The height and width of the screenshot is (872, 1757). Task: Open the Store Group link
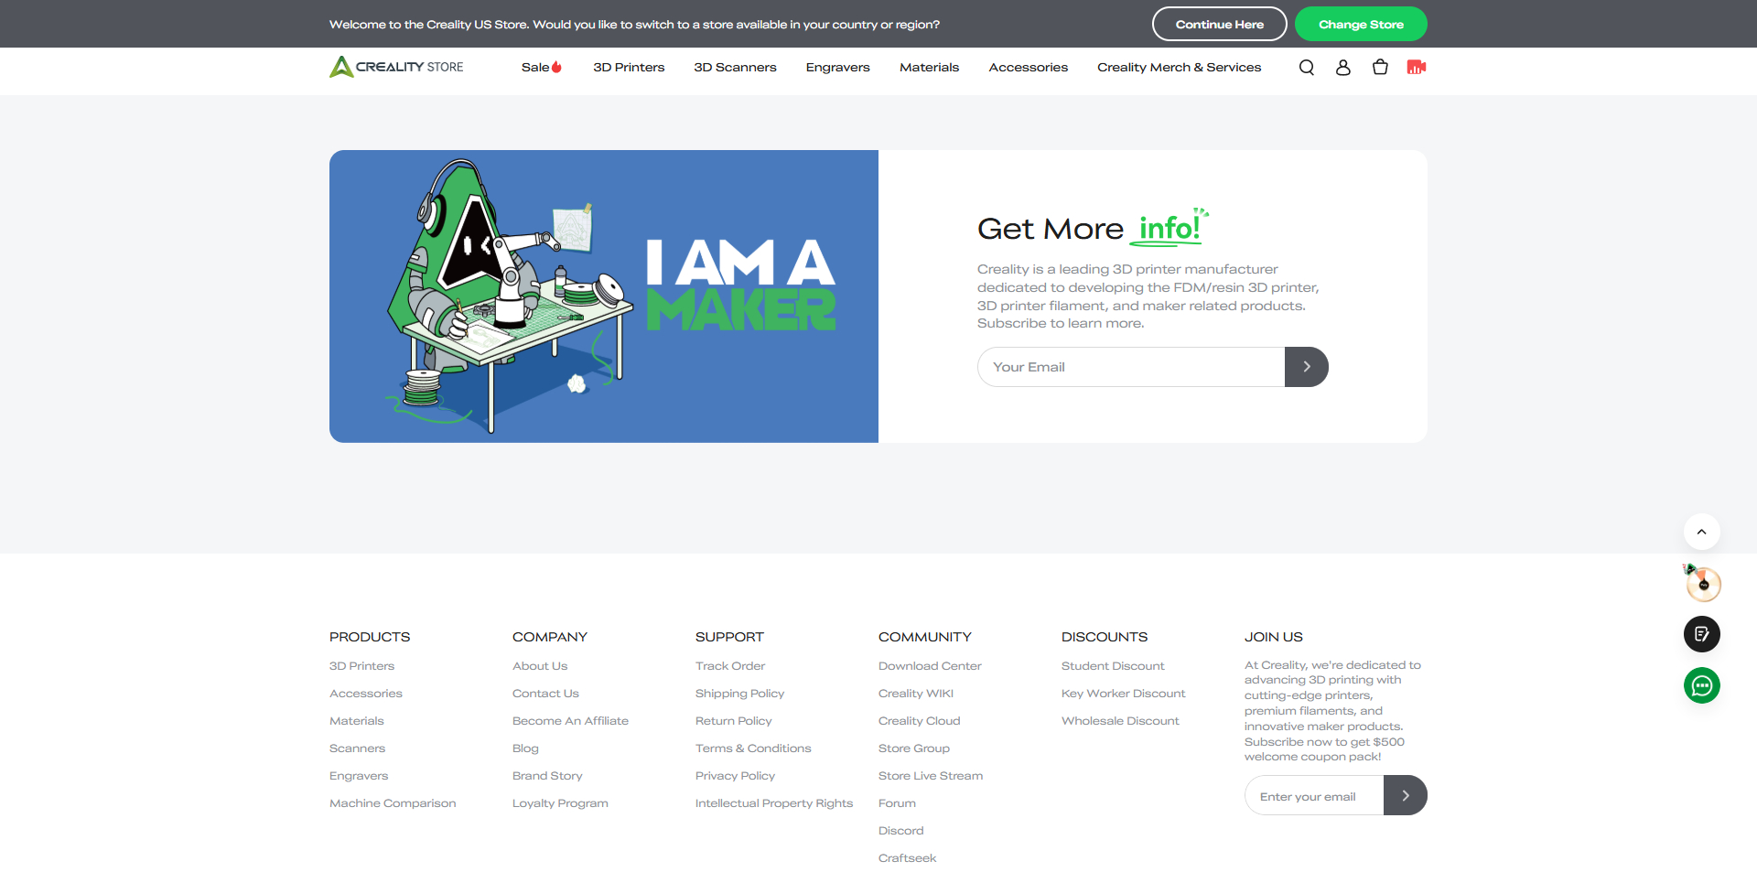(x=914, y=748)
